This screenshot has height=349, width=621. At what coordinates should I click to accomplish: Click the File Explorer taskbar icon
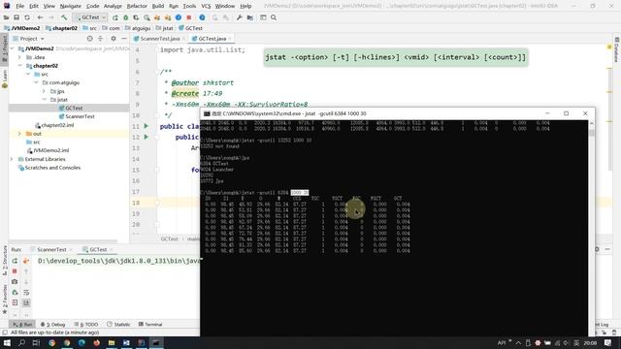112,342
